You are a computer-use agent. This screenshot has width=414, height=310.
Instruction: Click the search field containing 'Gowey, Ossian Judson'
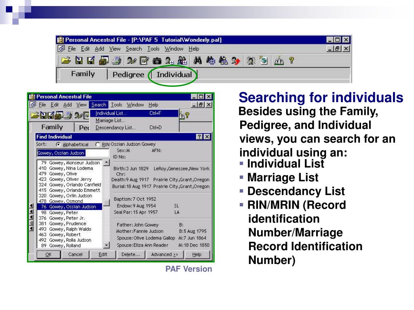point(73,153)
